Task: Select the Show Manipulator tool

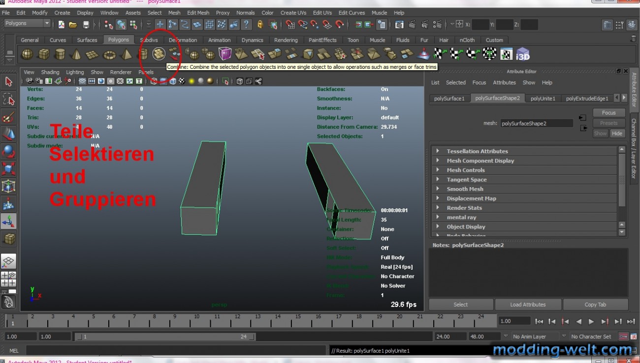Action: (8, 221)
